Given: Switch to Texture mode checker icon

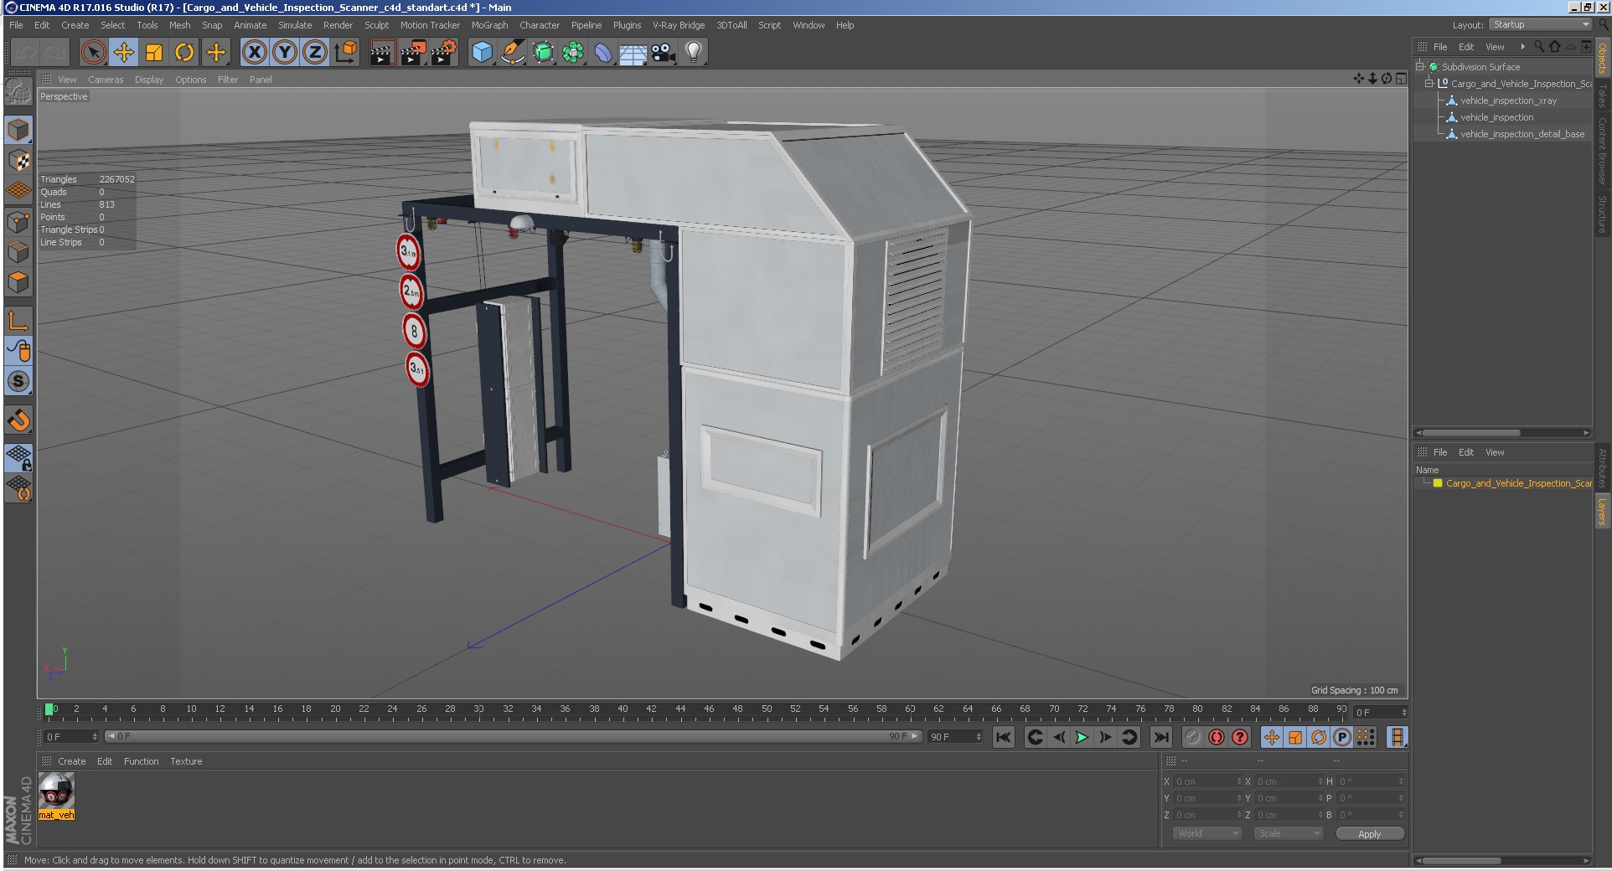Looking at the screenshot, I should [18, 160].
